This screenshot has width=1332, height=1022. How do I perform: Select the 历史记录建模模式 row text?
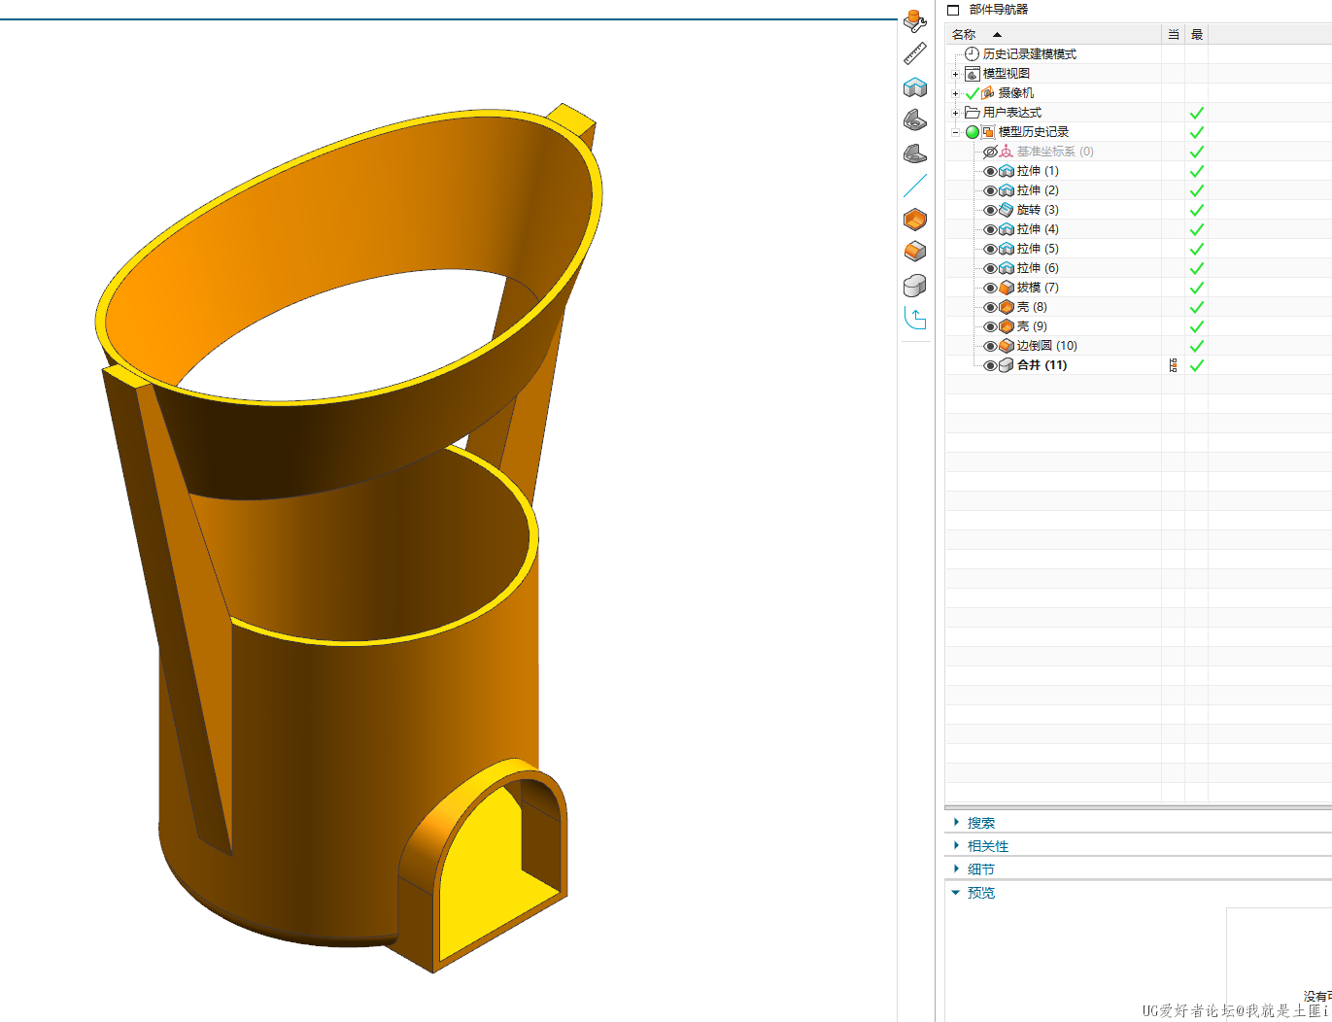coord(1030,54)
